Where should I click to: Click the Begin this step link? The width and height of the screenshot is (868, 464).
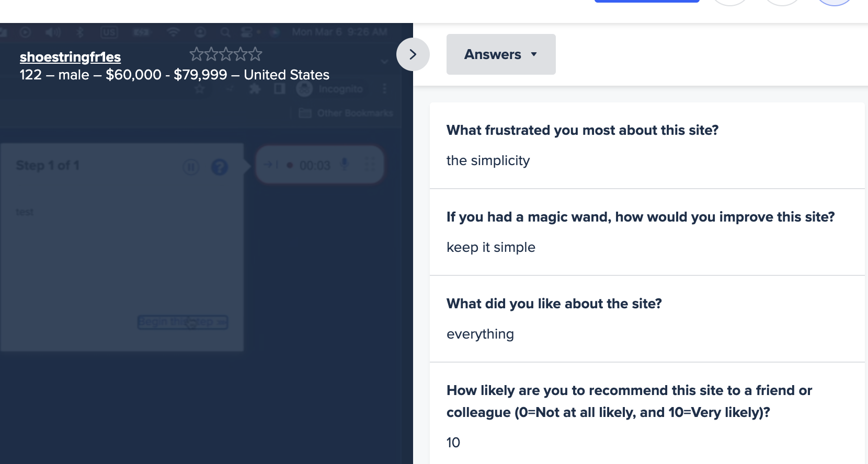(182, 322)
